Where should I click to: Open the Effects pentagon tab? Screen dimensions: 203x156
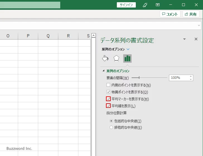pyautogui.click(x=116, y=58)
